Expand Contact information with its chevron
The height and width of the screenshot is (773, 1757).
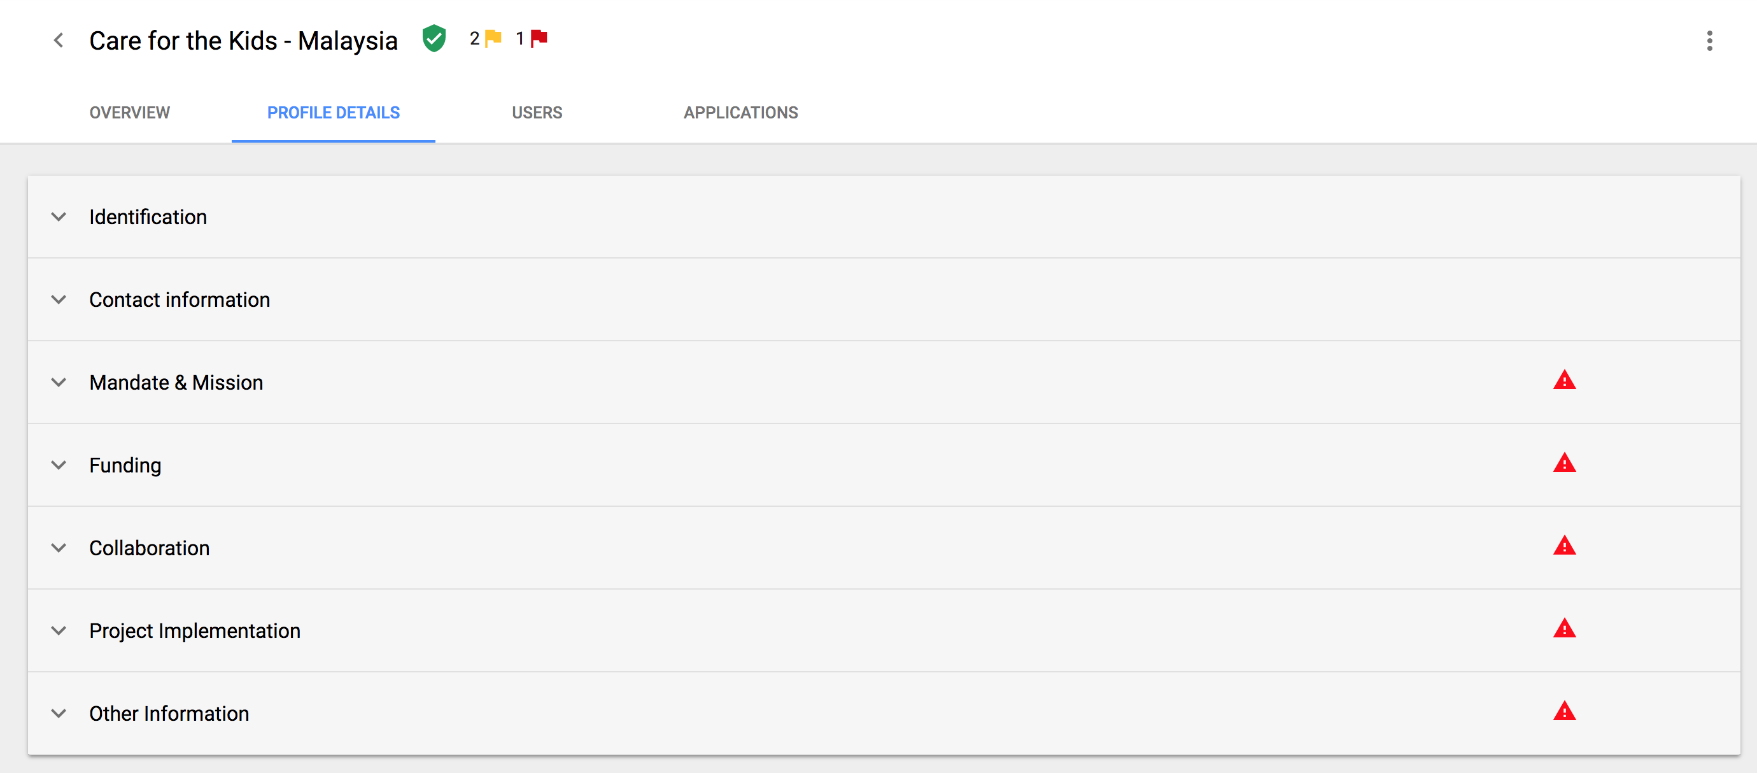59,299
